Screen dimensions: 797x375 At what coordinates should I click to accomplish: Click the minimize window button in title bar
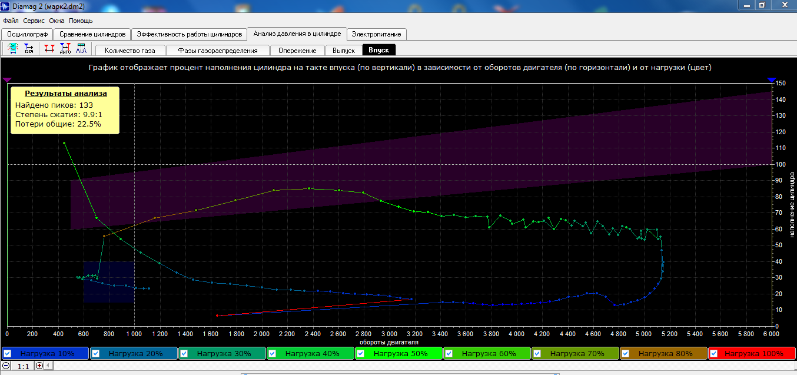746,5
